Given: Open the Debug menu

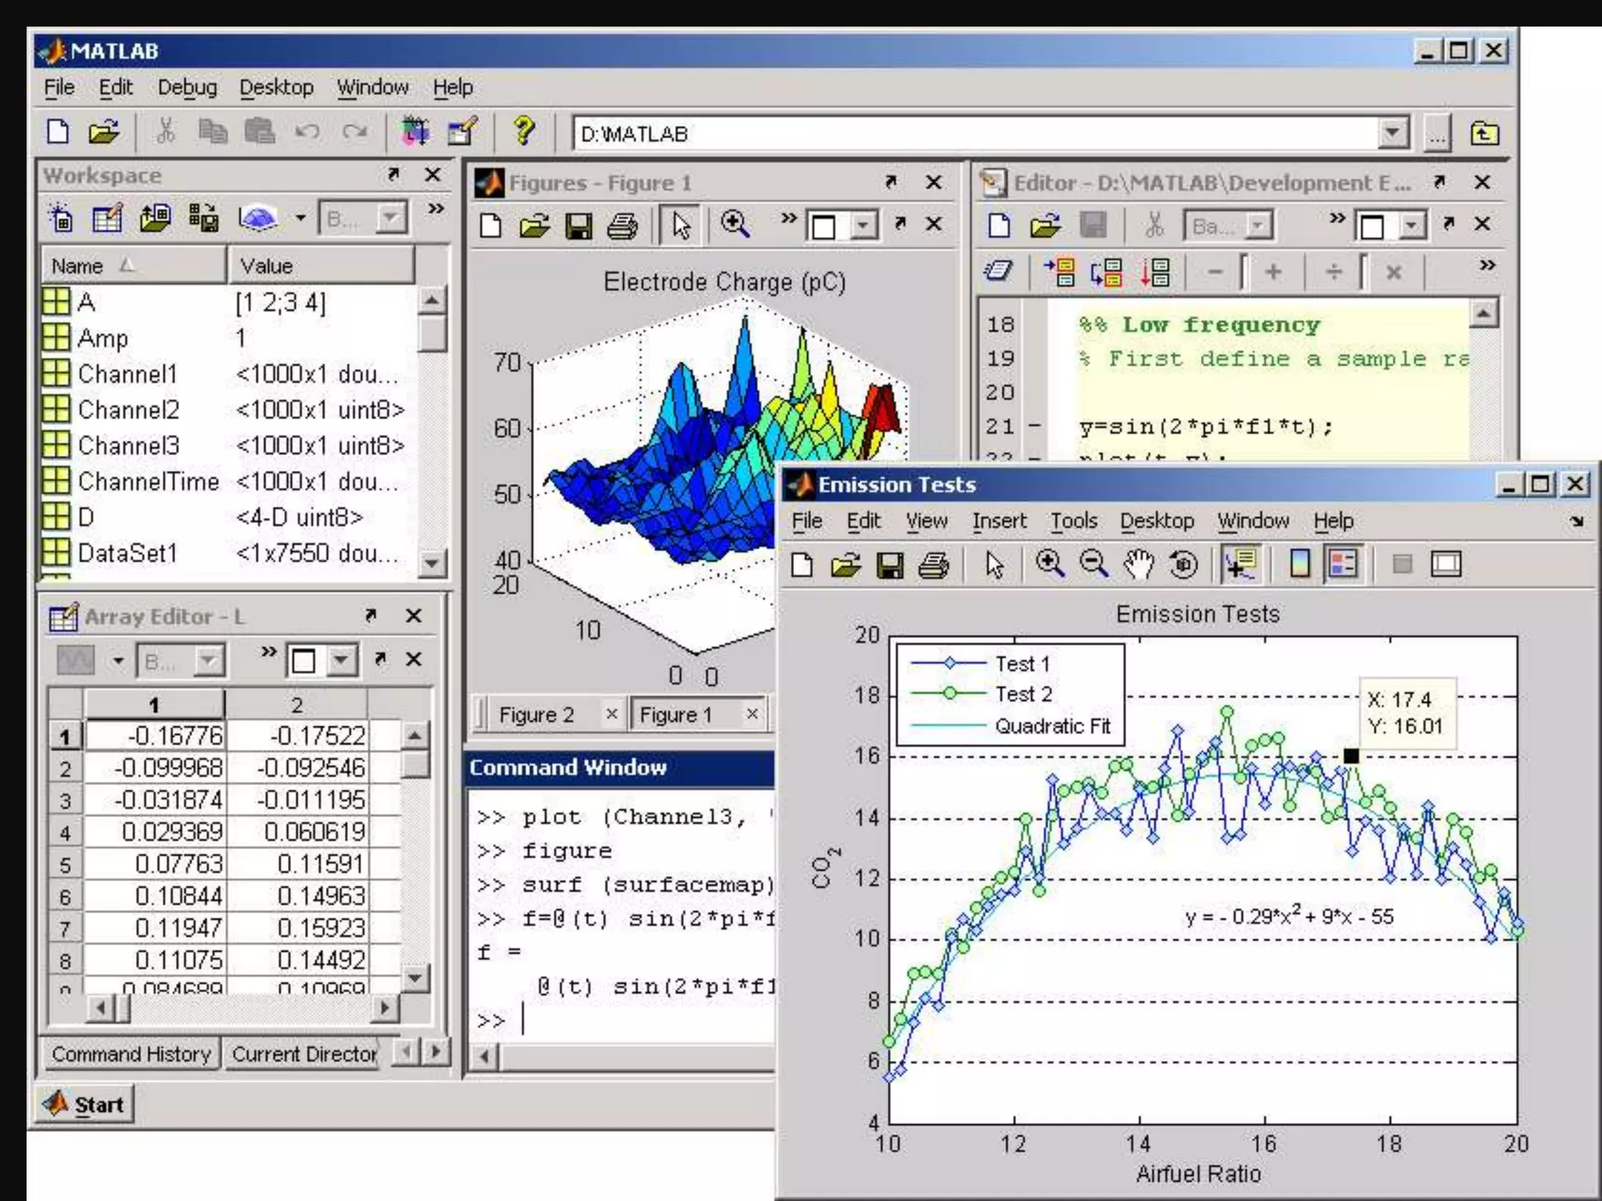Looking at the screenshot, I should [x=187, y=88].
